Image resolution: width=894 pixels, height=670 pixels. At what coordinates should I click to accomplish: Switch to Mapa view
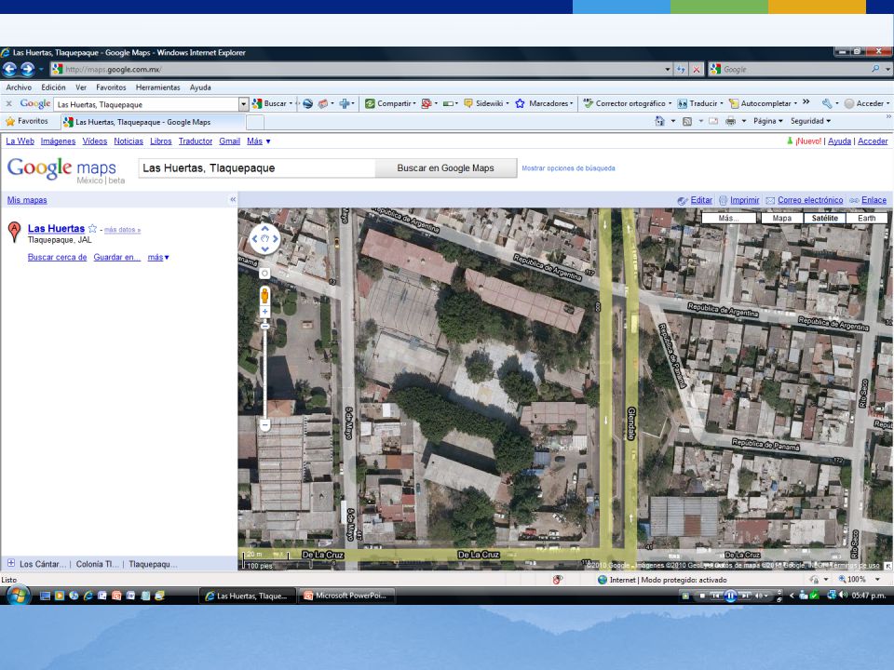[781, 218]
